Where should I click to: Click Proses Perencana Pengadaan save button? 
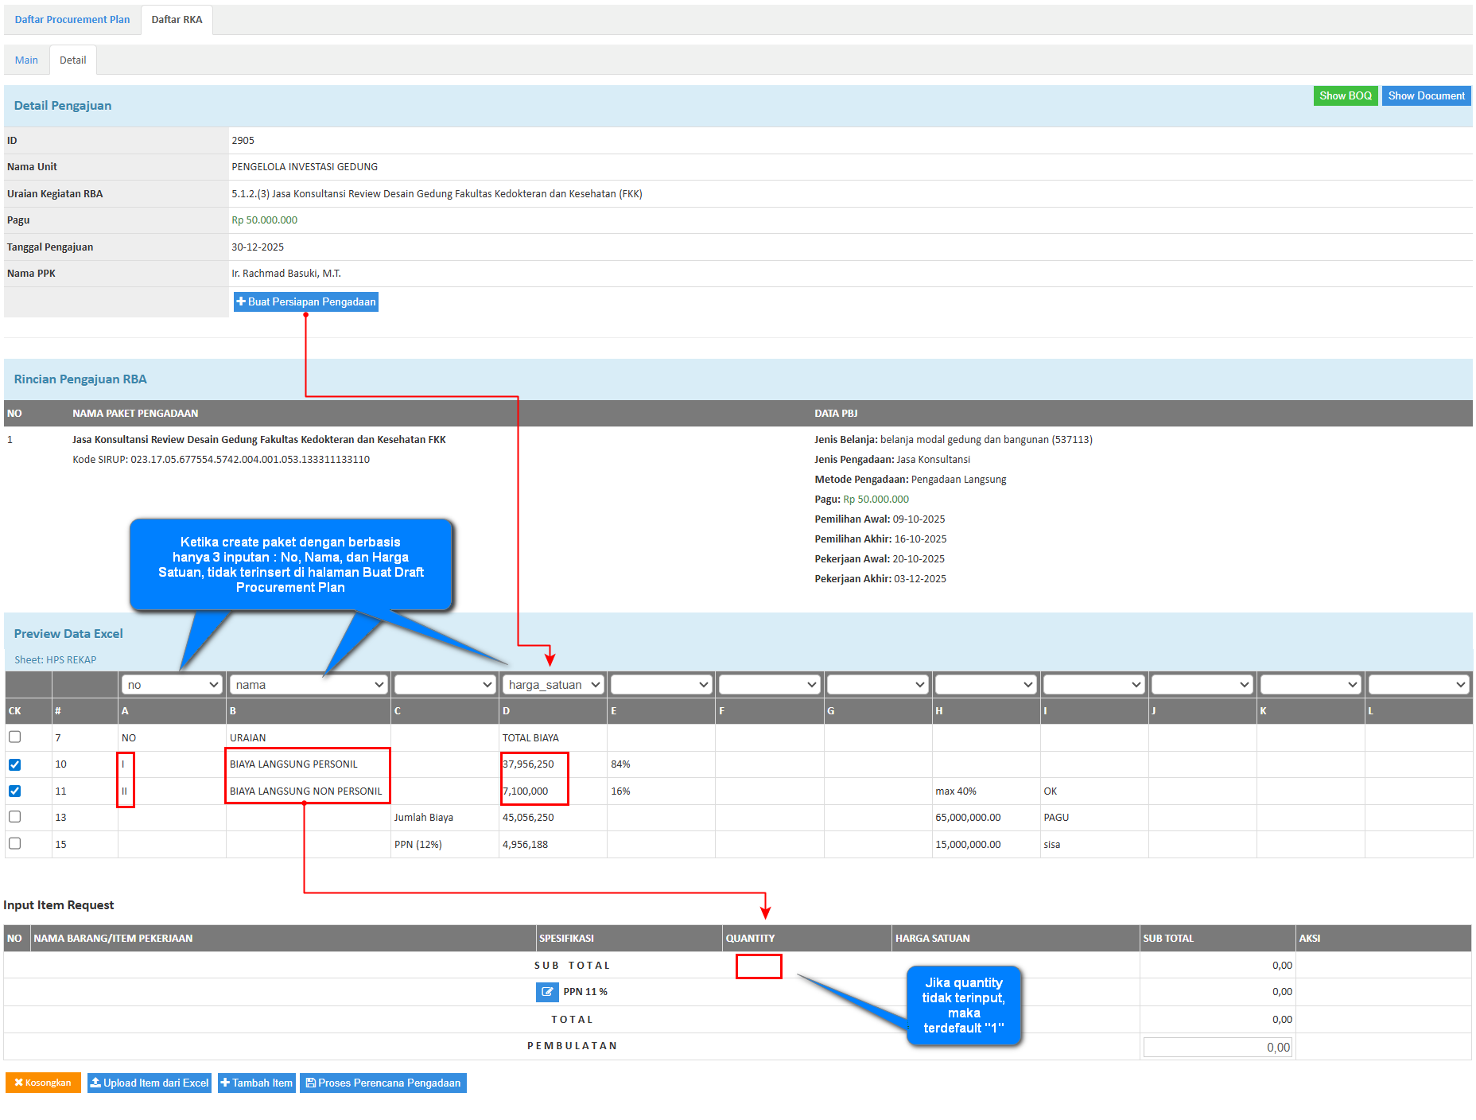tap(383, 1083)
